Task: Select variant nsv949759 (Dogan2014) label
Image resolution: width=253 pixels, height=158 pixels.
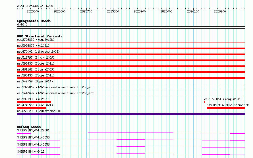Action: tap(35, 81)
